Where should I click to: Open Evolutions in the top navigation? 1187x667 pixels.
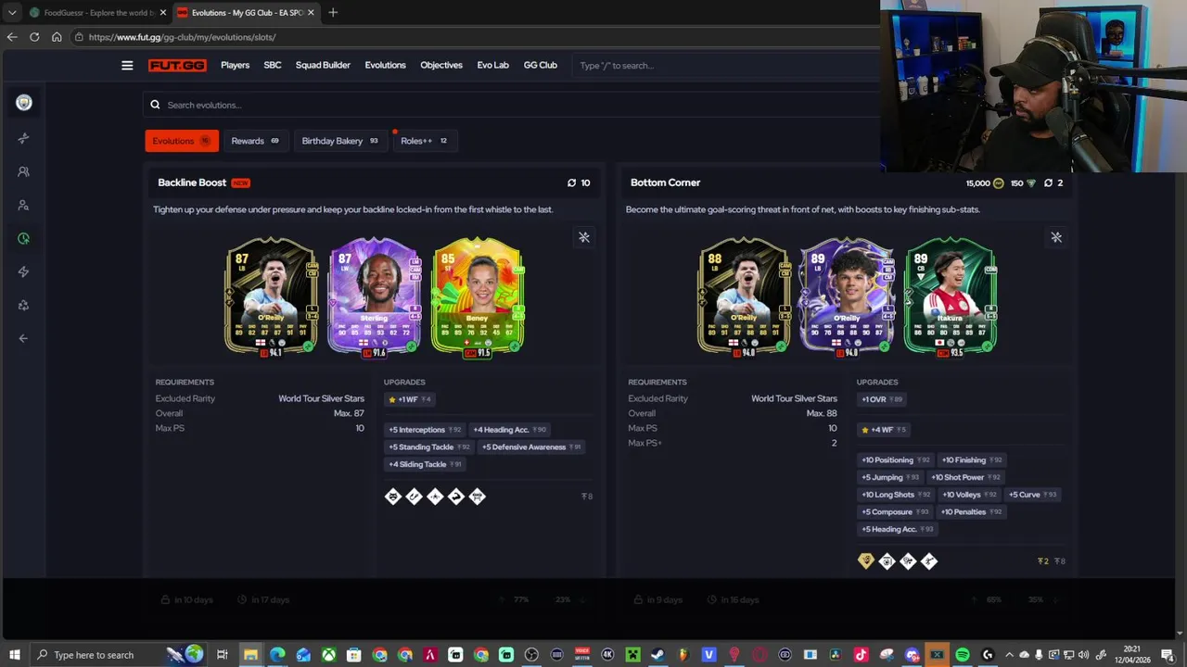[x=385, y=66]
